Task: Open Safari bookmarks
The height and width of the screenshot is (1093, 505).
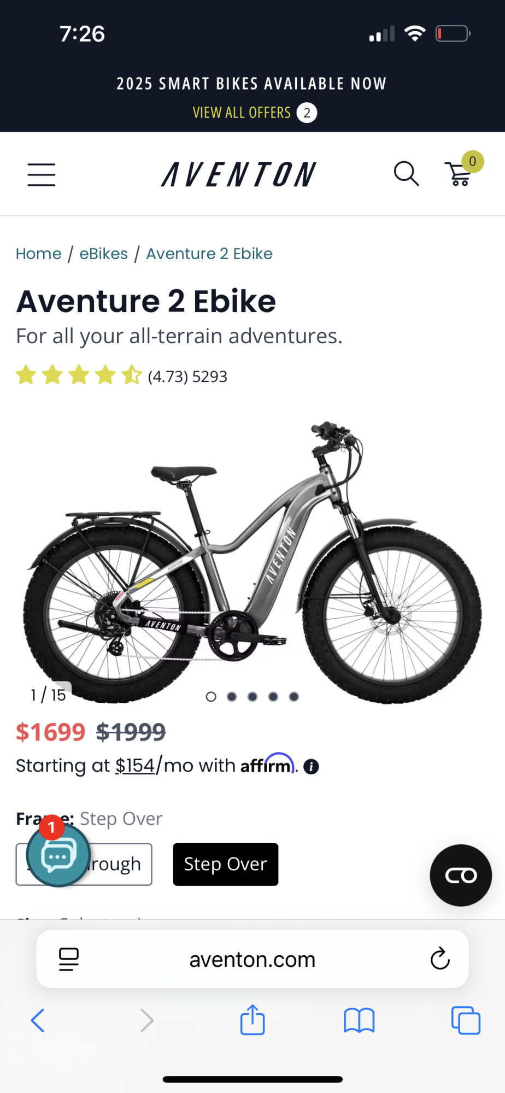Action: pos(359,1020)
